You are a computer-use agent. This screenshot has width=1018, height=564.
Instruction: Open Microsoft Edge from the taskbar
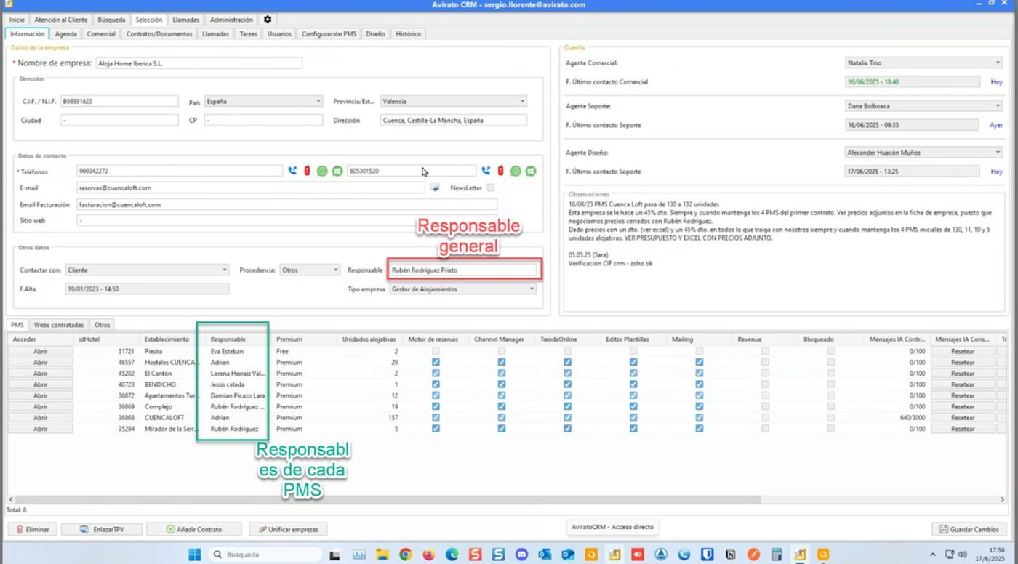click(451, 555)
